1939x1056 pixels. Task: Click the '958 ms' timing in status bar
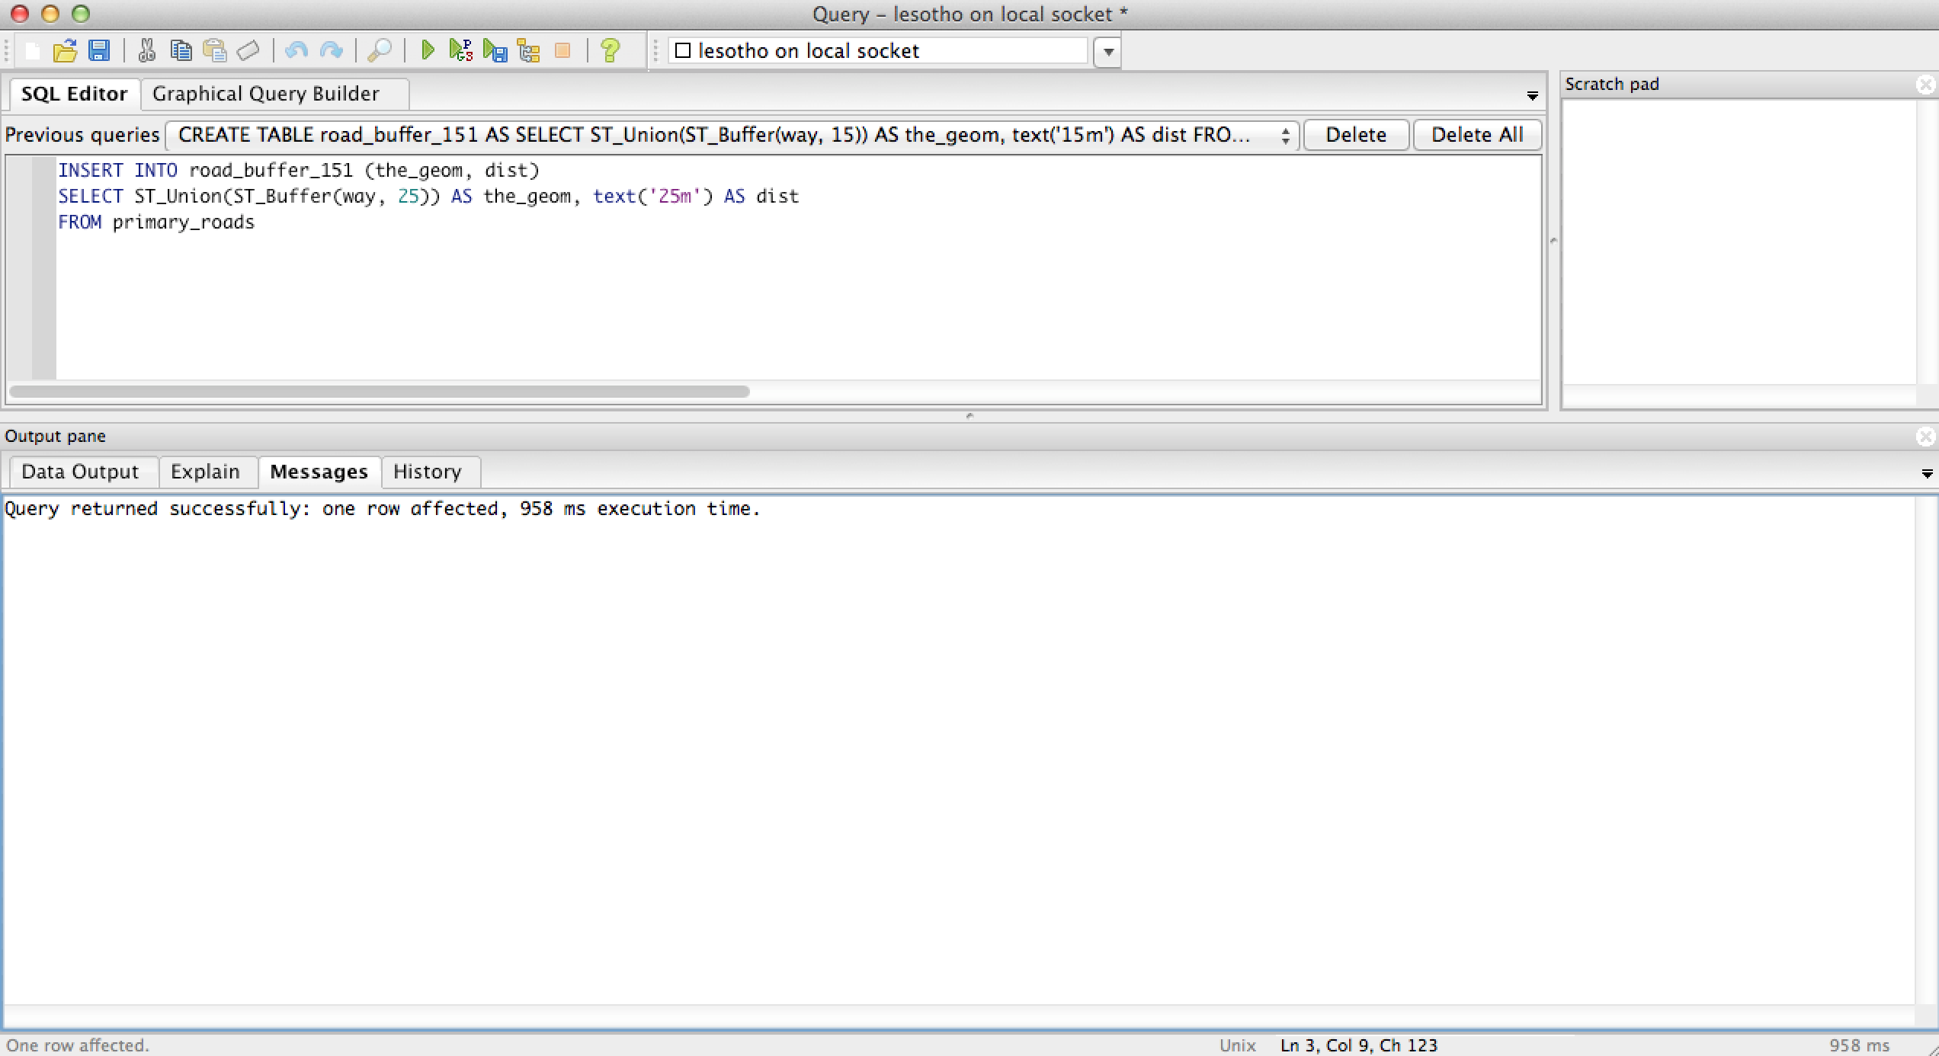click(1859, 1045)
